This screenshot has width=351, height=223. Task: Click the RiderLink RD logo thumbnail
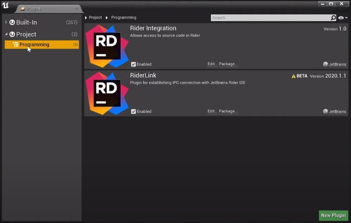(107, 94)
